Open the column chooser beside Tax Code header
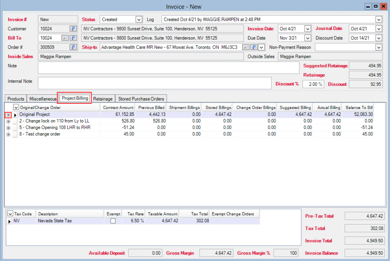390x261 pixels. click(x=10, y=214)
